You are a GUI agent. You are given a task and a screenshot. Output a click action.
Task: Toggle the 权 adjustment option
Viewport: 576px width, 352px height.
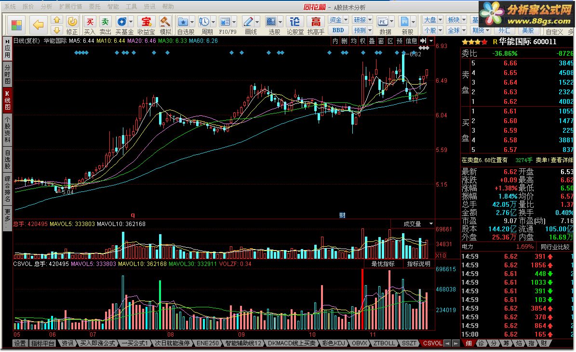(362, 41)
